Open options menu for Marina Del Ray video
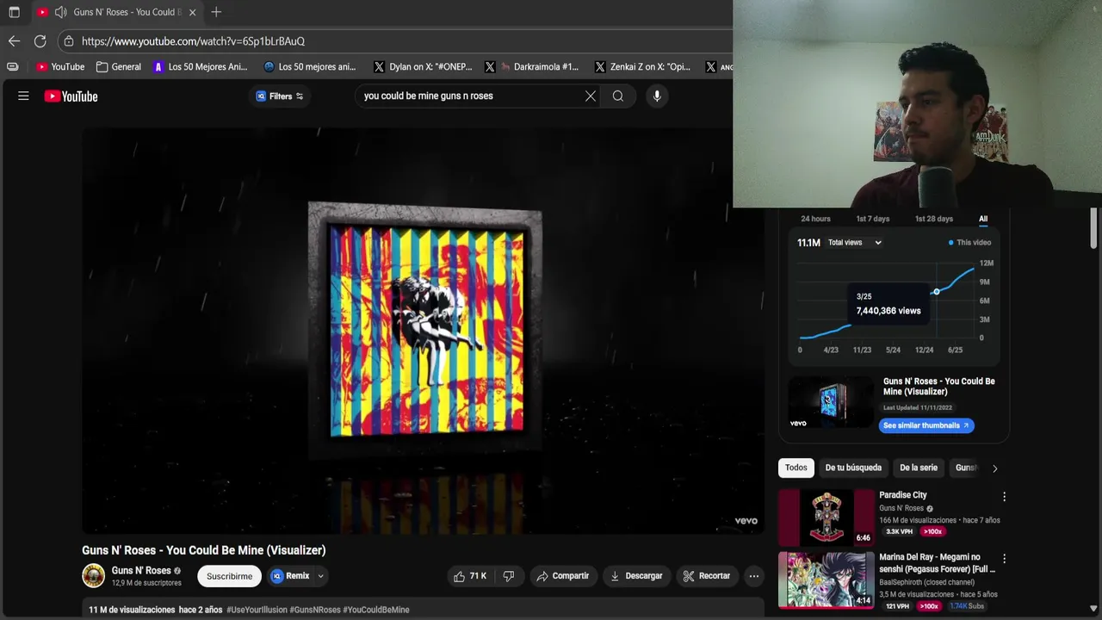 coord(1004,559)
